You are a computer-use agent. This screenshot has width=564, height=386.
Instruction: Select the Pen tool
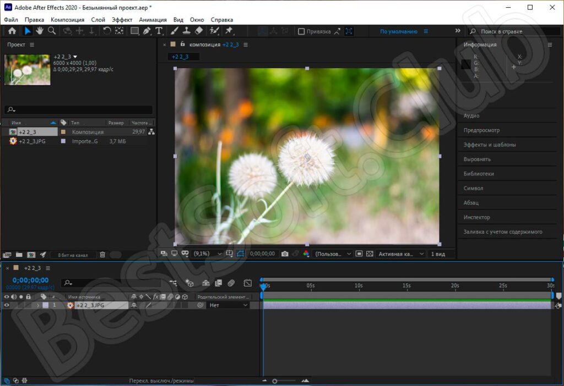[x=147, y=31]
